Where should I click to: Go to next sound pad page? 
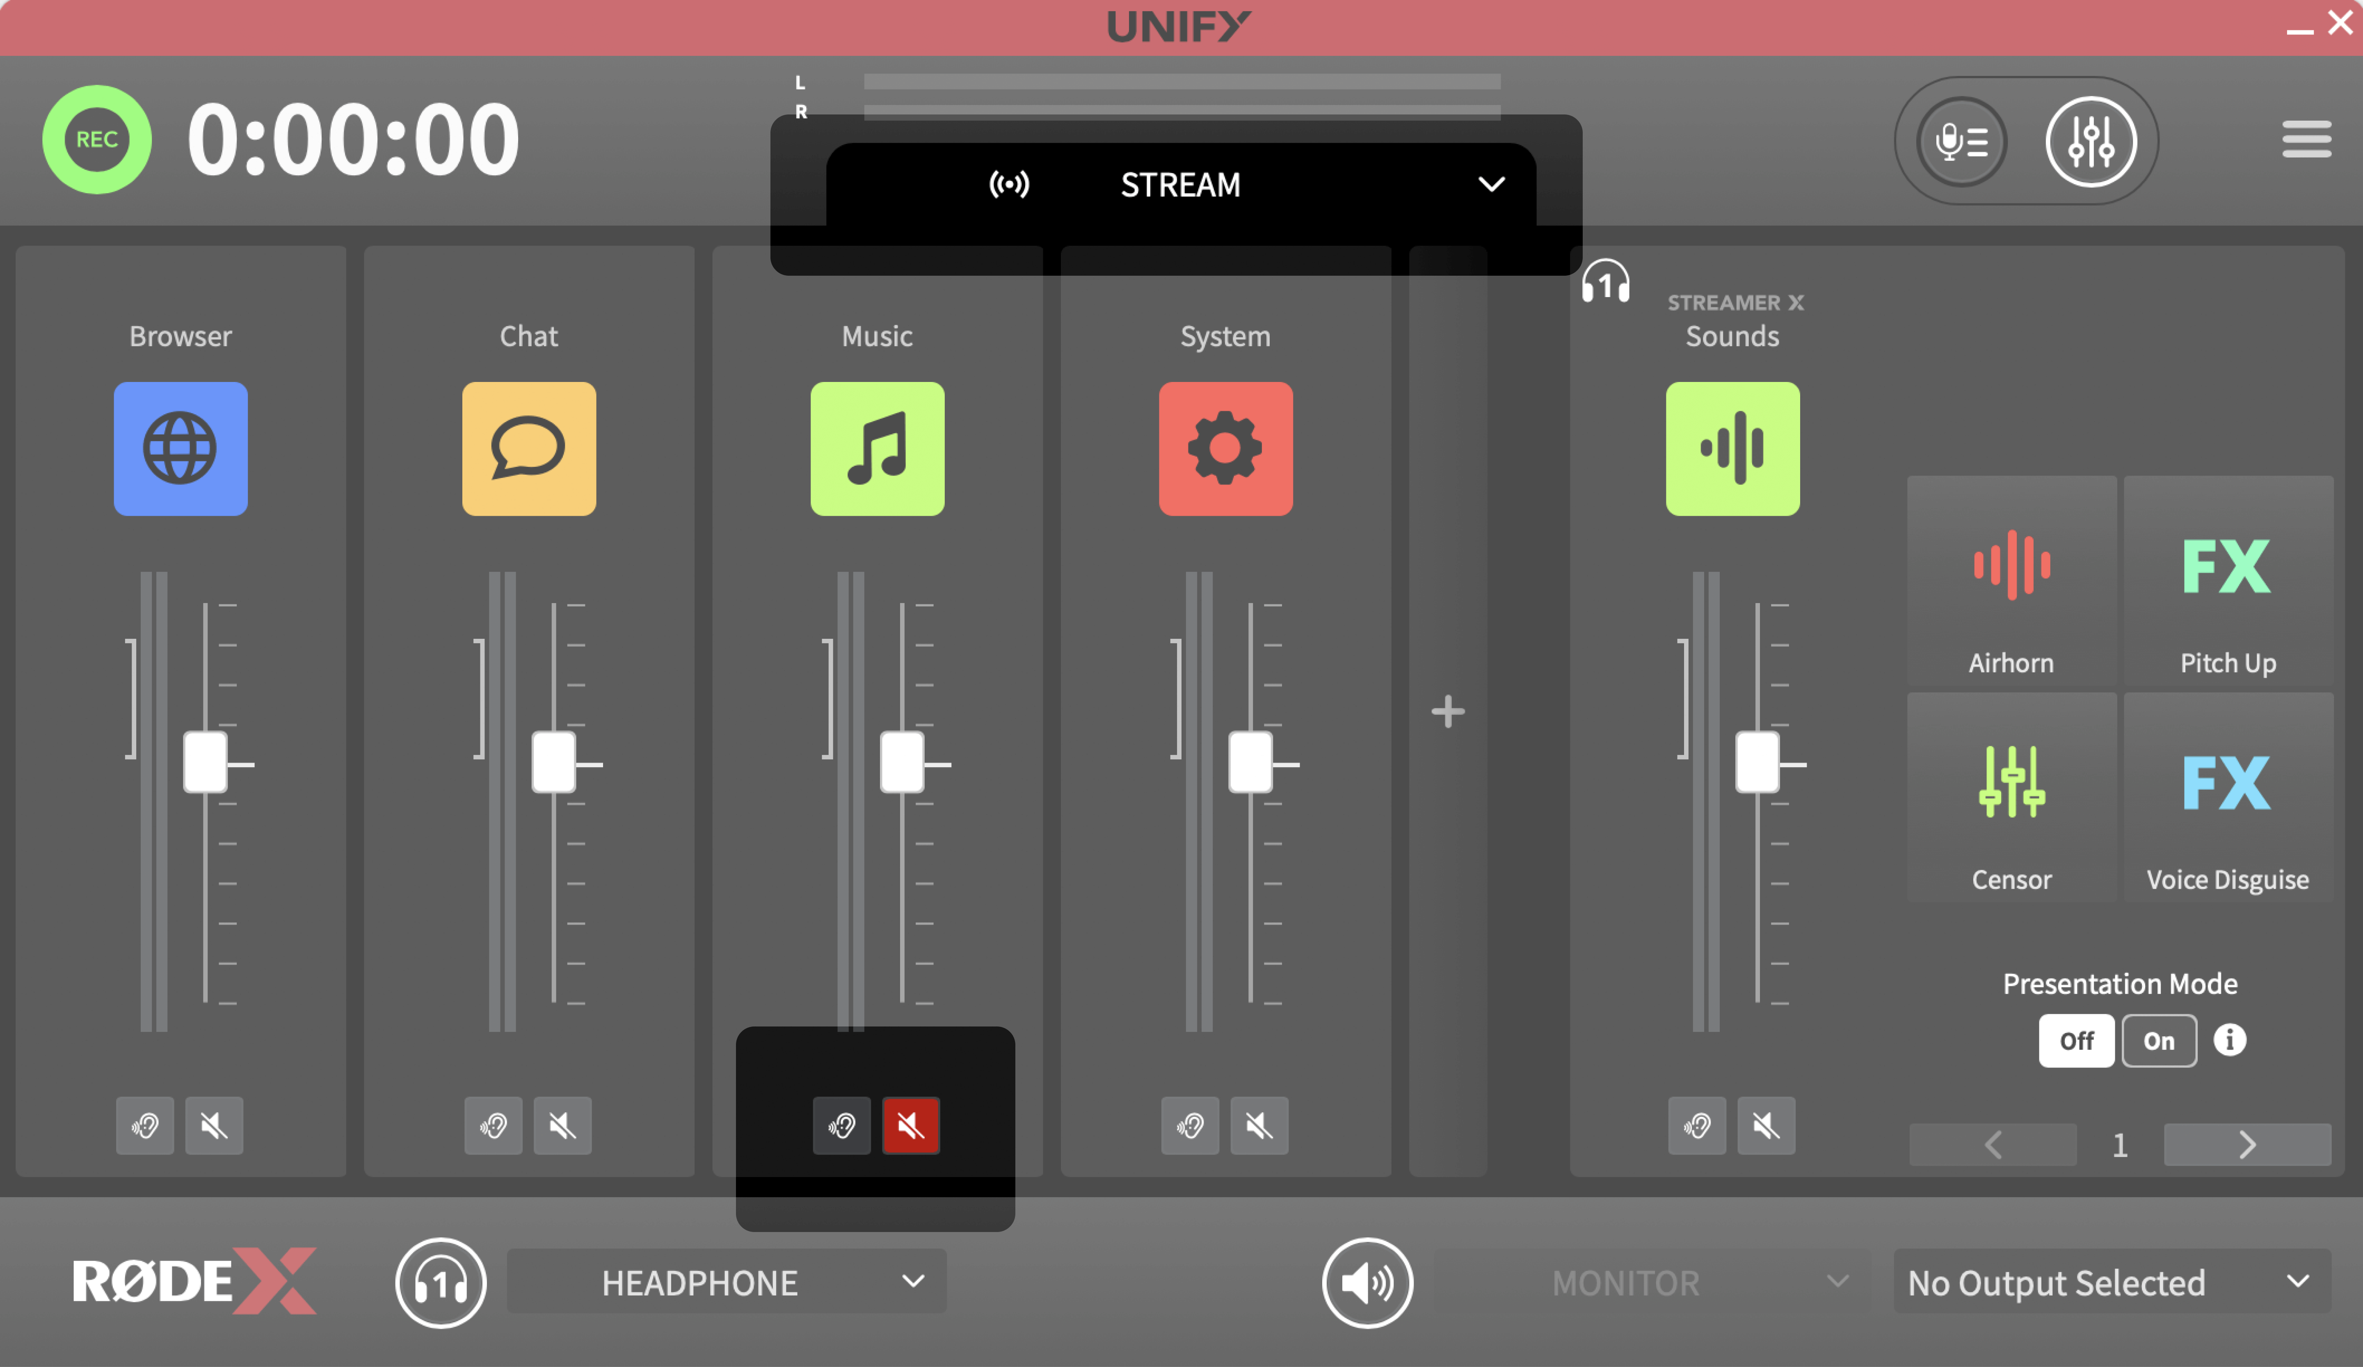(2248, 1145)
